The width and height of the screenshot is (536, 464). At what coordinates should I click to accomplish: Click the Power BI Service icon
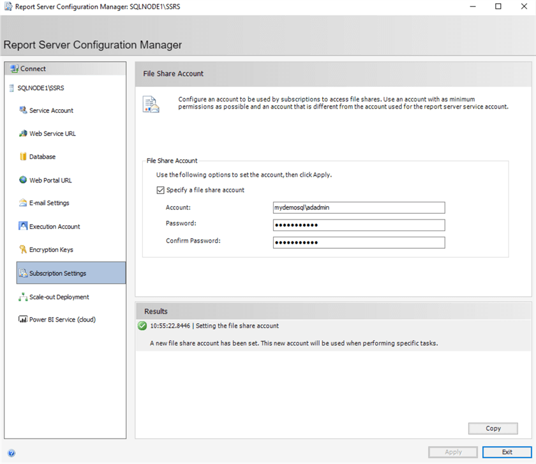click(23, 320)
